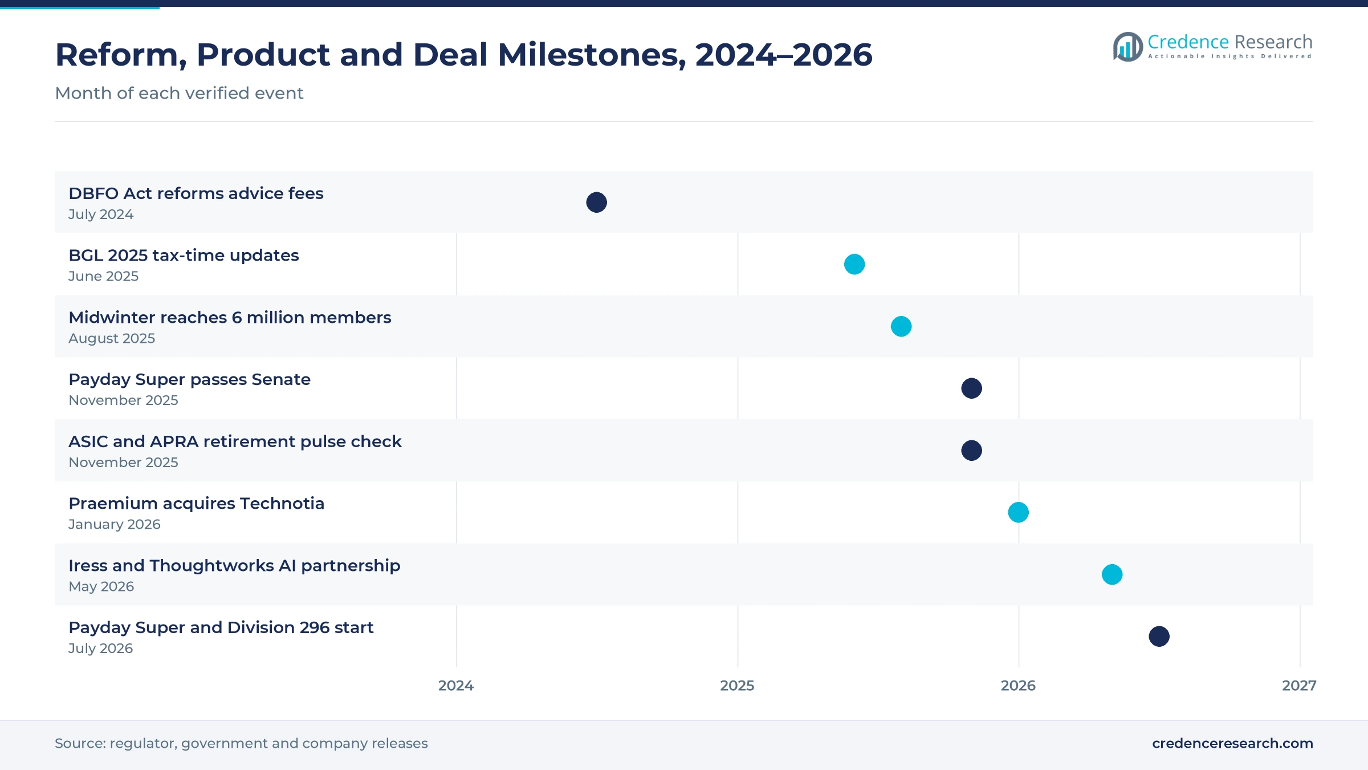
Task: Click the label ASIC and APRA retirement pulse check
Action: click(235, 441)
